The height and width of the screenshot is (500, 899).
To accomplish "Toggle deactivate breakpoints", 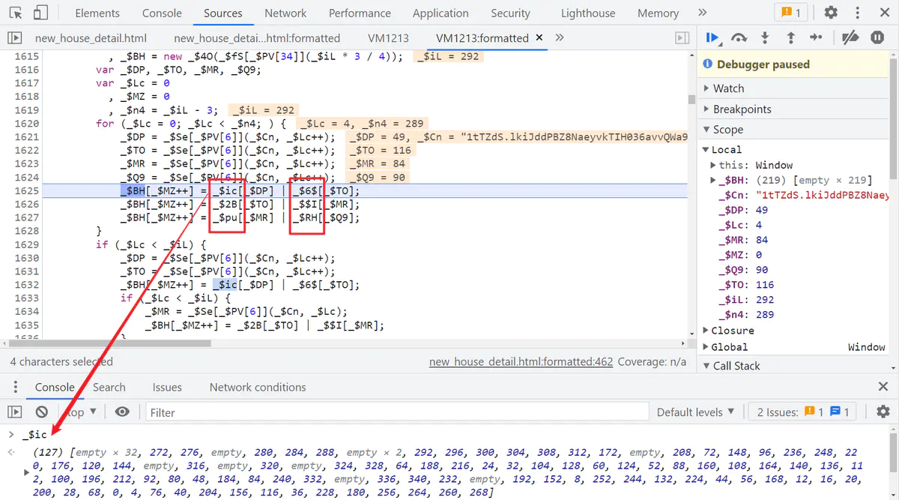I will point(850,37).
